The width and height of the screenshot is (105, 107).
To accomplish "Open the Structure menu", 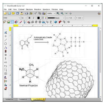I will pos(29,9).
